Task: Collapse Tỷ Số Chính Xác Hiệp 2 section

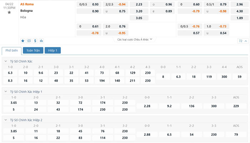Action: click(x=6, y=120)
